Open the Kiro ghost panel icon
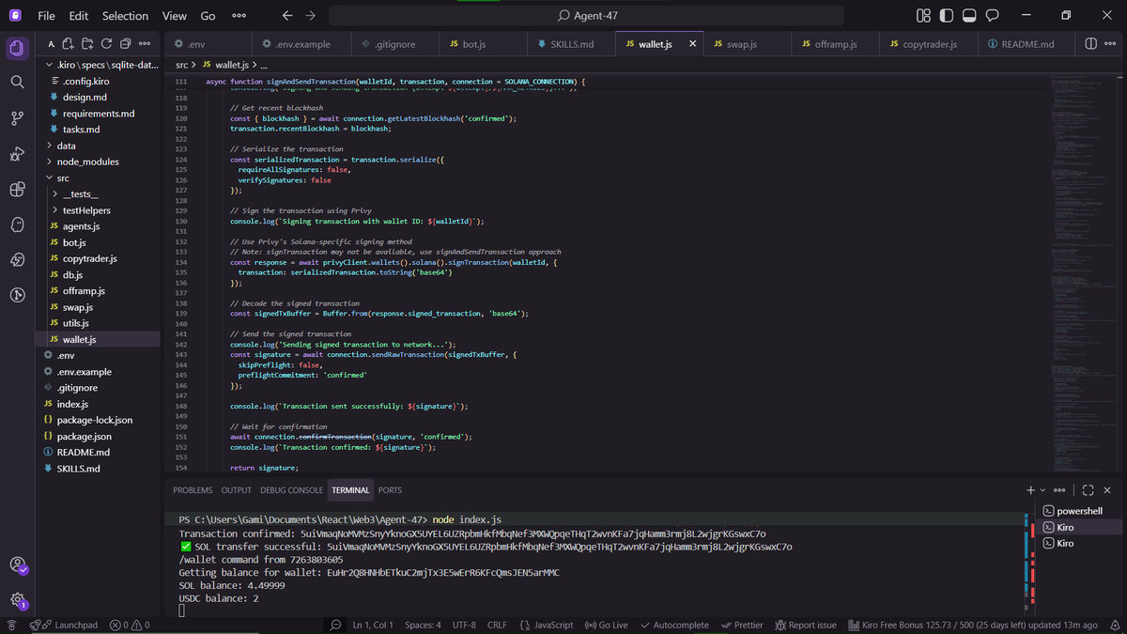 17,225
